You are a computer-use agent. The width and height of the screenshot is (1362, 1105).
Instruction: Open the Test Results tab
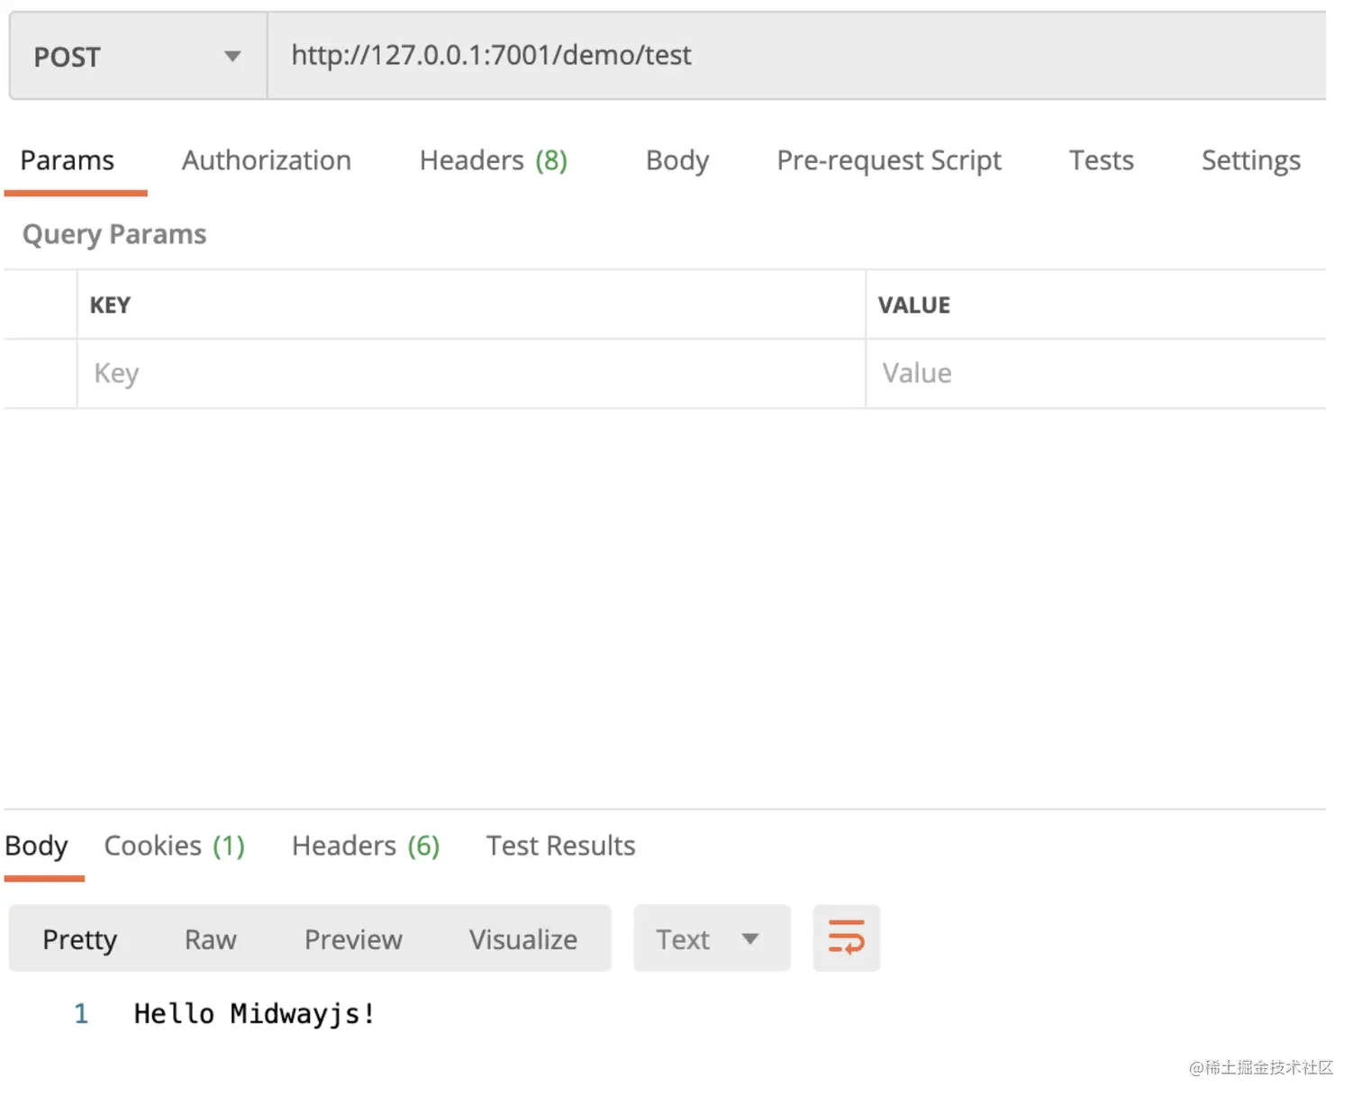[560, 847]
